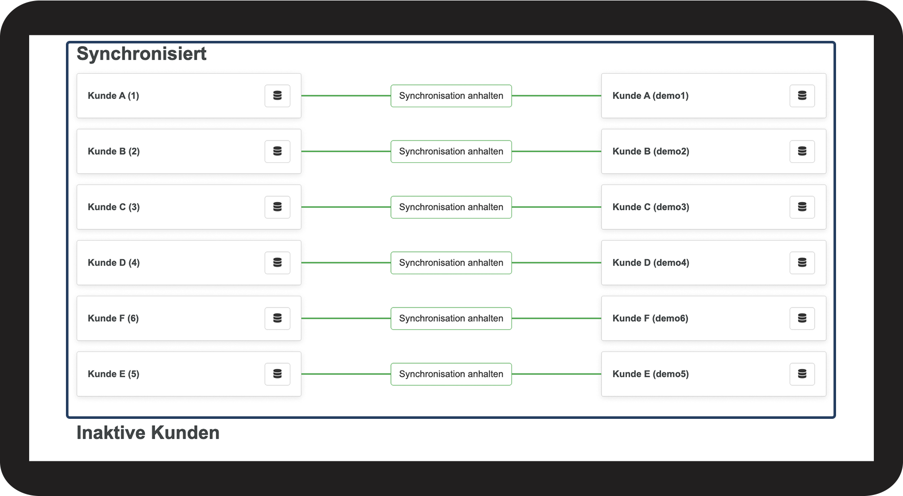Open database icon of Kunde B (demo2)

pos(802,152)
